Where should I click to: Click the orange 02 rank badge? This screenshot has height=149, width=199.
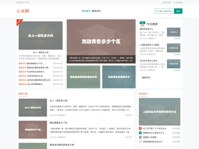click(x=140, y=129)
